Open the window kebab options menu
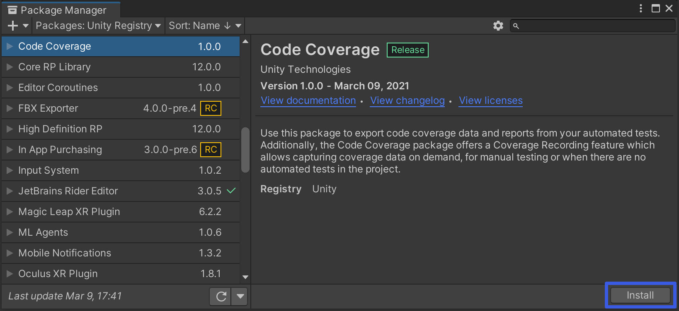The height and width of the screenshot is (311, 679). pos(641,8)
